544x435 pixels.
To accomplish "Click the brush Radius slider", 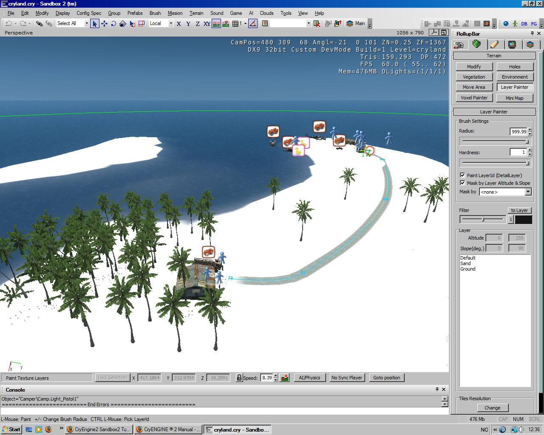I will coord(496,141).
